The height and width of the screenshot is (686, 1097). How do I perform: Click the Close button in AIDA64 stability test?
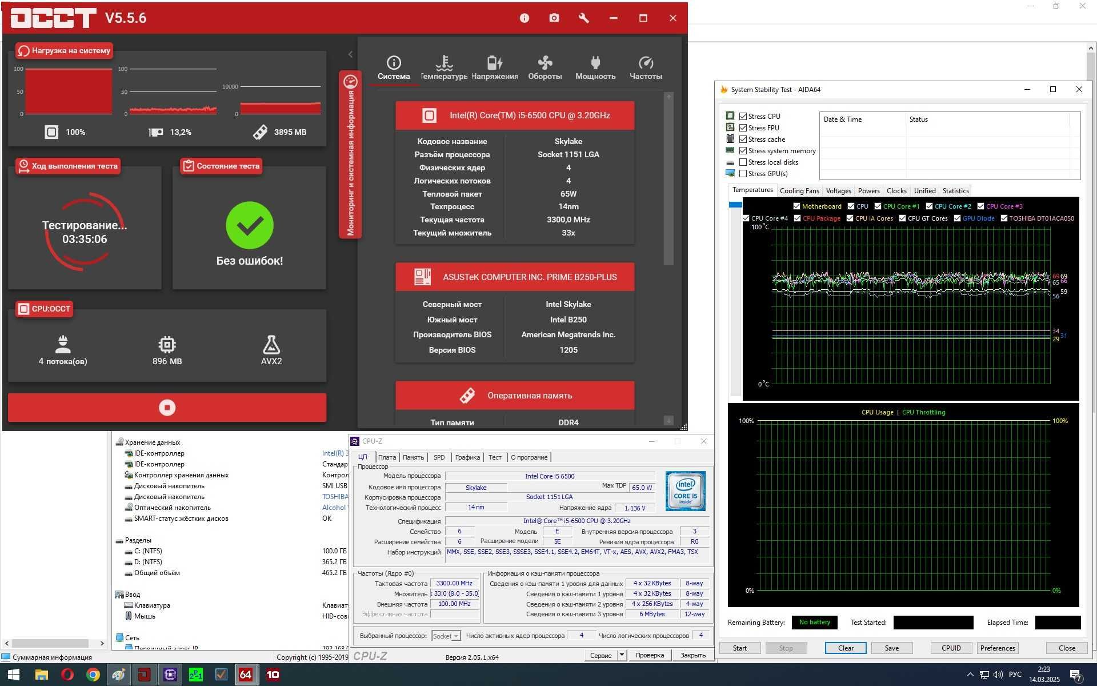[1067, 648]
